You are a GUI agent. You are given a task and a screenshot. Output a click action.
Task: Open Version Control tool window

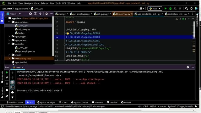15,102
